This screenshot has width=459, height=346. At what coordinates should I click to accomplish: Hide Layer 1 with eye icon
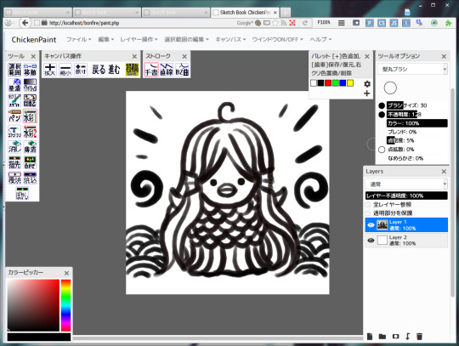(x=371, y=224)
